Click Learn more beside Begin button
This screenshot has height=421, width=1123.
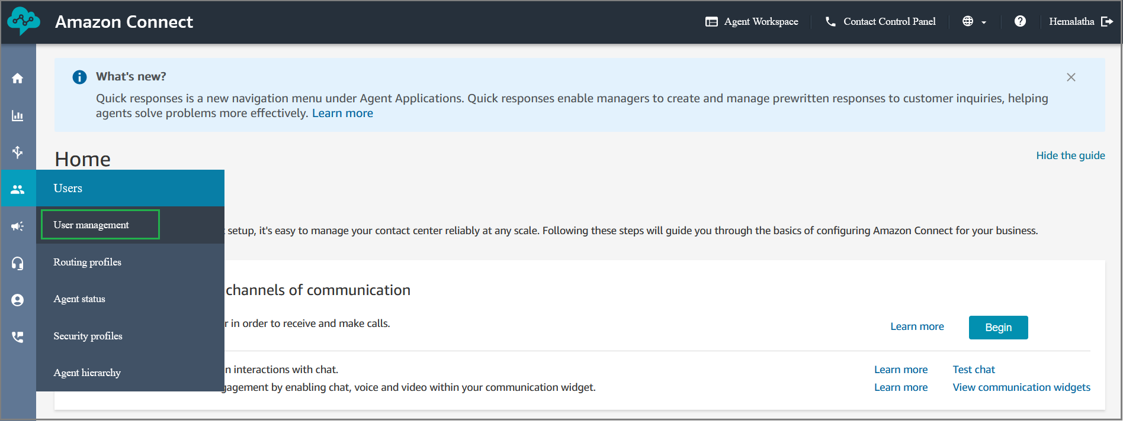[917, 326]
